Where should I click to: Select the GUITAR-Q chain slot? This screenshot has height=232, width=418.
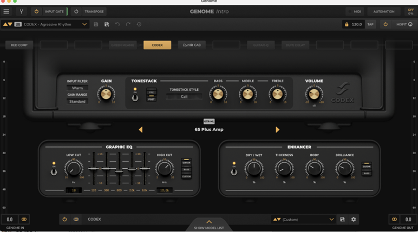pyautogui.click(x=261, y=45)
